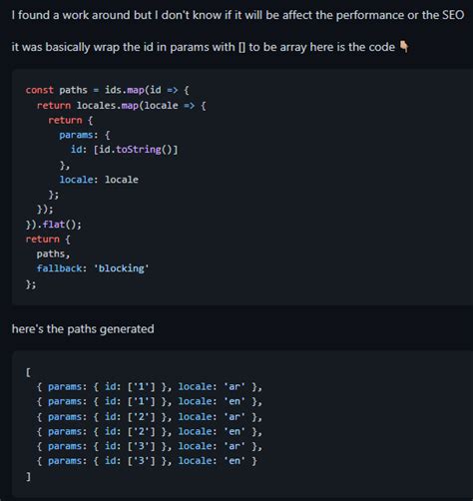Click the output row with id '3' locale 'ar'
473x501 pixels.
tap(150, 446)
